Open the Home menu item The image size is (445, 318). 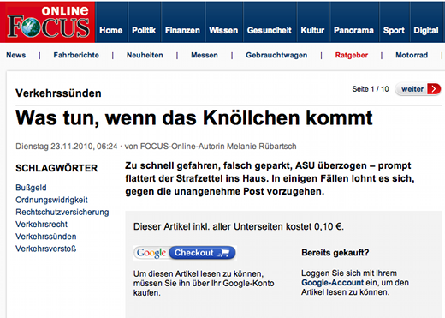111,30
